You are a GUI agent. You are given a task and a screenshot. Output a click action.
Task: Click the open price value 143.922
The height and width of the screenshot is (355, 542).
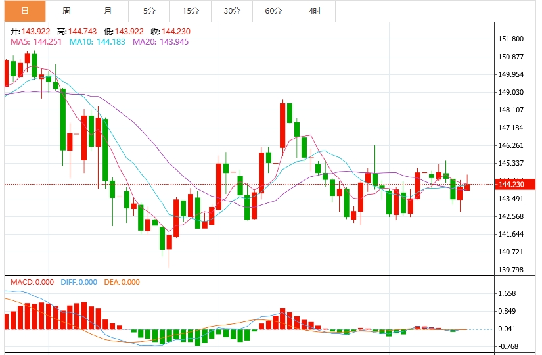click(x=35, y=32)
